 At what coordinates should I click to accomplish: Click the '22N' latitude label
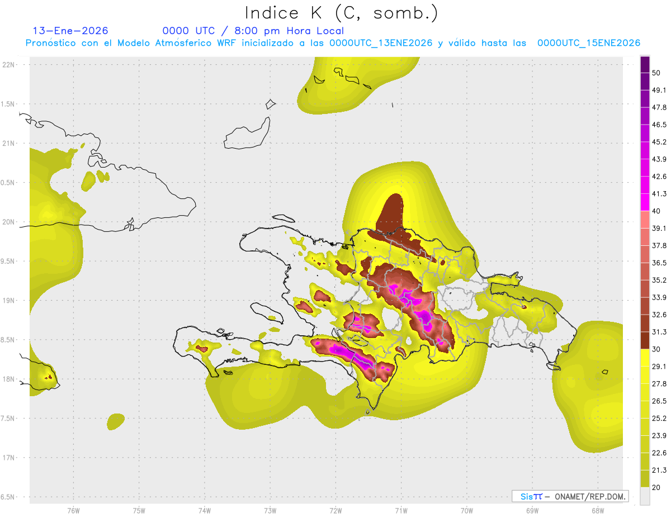[x=9, y=64]
